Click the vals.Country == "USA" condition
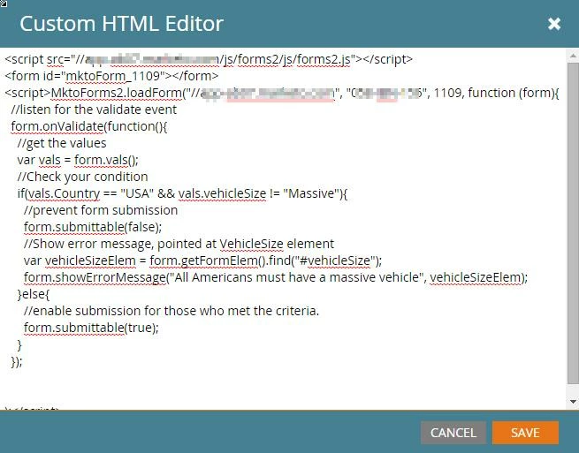 click(x=91, y=193)
